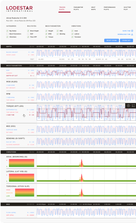Open the Scatter Plot tab
The width and height of the screenshot is (136, 223).
pos(127,8)
